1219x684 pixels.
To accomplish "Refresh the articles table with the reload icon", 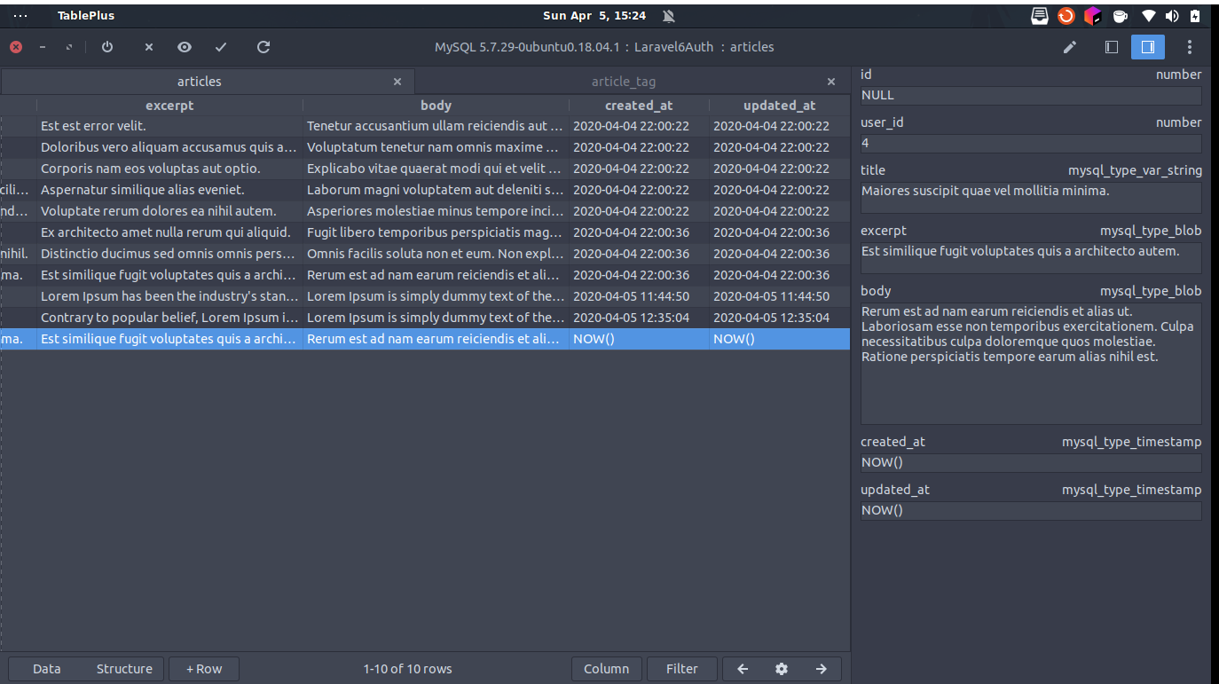I will tap(263, 47).
